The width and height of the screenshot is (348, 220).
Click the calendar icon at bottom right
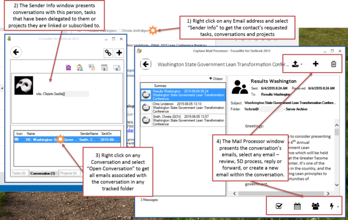[x=297, y=206]
